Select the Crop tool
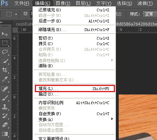The image size is (157, 140). pyautogui.click(x=5, y=70)
